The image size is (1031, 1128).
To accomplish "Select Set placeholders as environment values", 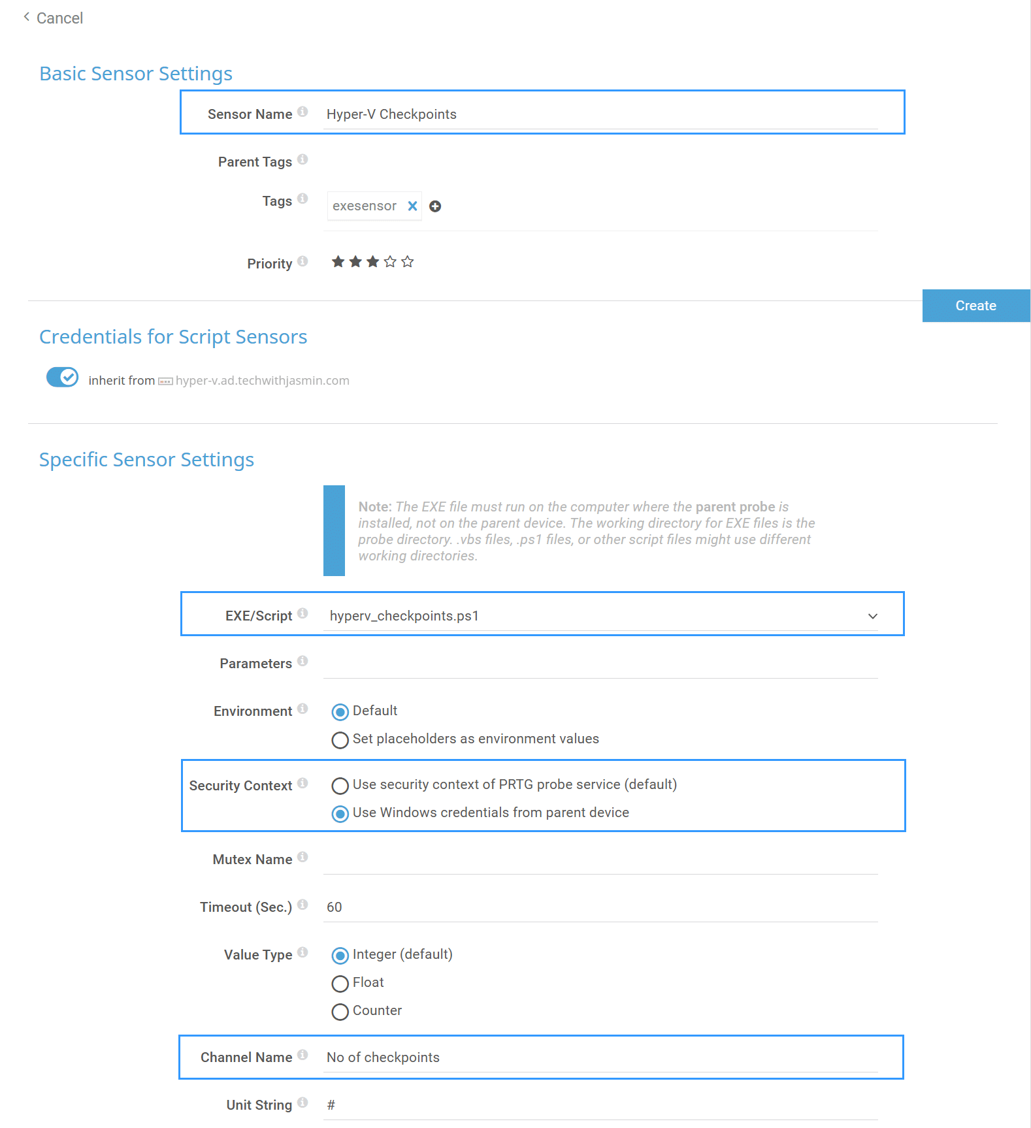I will coord(340,740).
